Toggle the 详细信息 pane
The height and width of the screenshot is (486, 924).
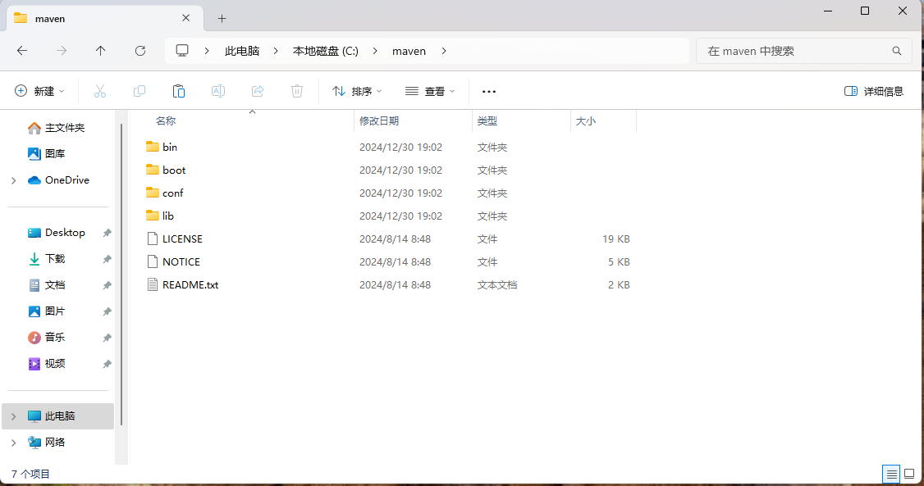[x=873, y=91]
